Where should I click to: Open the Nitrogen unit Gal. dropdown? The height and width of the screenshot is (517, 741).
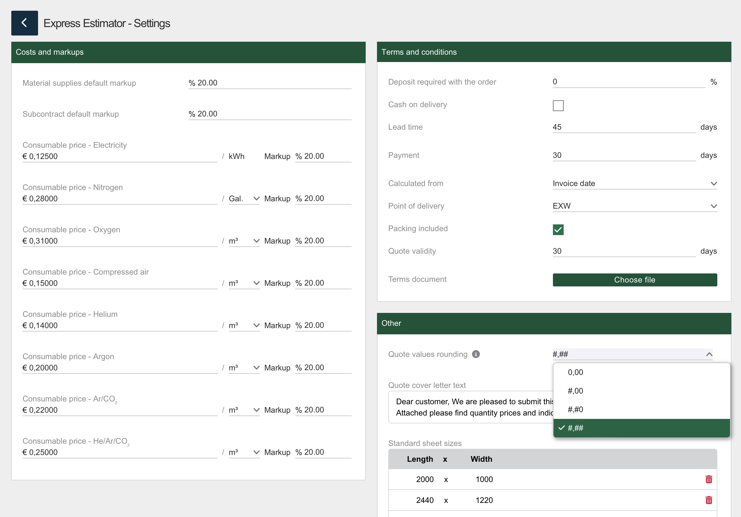pyautogui.click(x=244, y=198)
